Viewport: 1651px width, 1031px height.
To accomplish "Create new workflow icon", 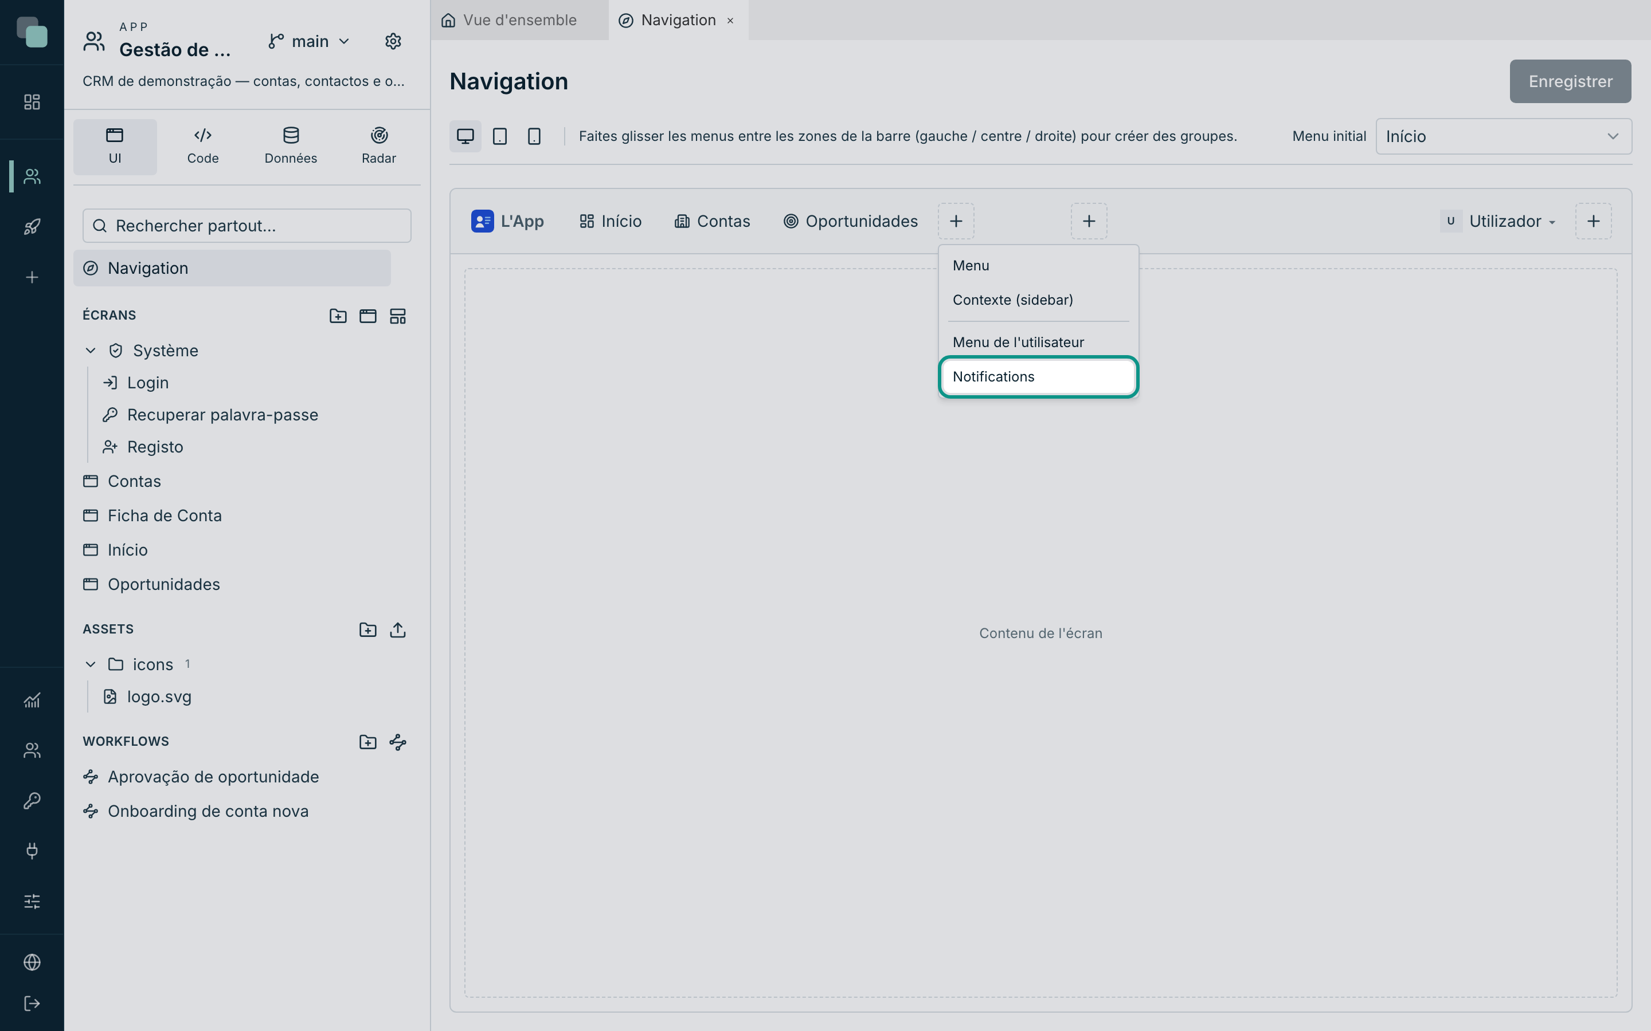I will coord(398,742).
